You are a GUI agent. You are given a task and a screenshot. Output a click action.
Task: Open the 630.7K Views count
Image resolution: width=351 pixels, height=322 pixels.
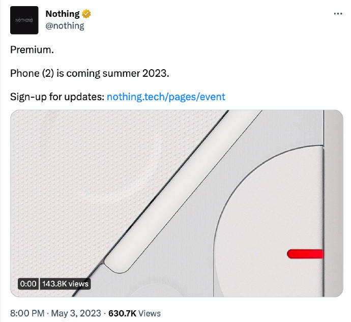122,313
